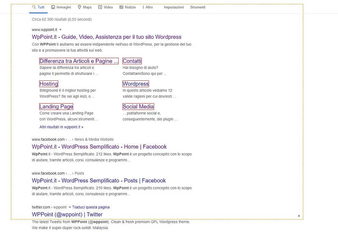Open the WpPoint.it Guide, Video, Assistenza result
Image resolution: width=338 pixels, height=234 pixels.
tap(106, 37)
